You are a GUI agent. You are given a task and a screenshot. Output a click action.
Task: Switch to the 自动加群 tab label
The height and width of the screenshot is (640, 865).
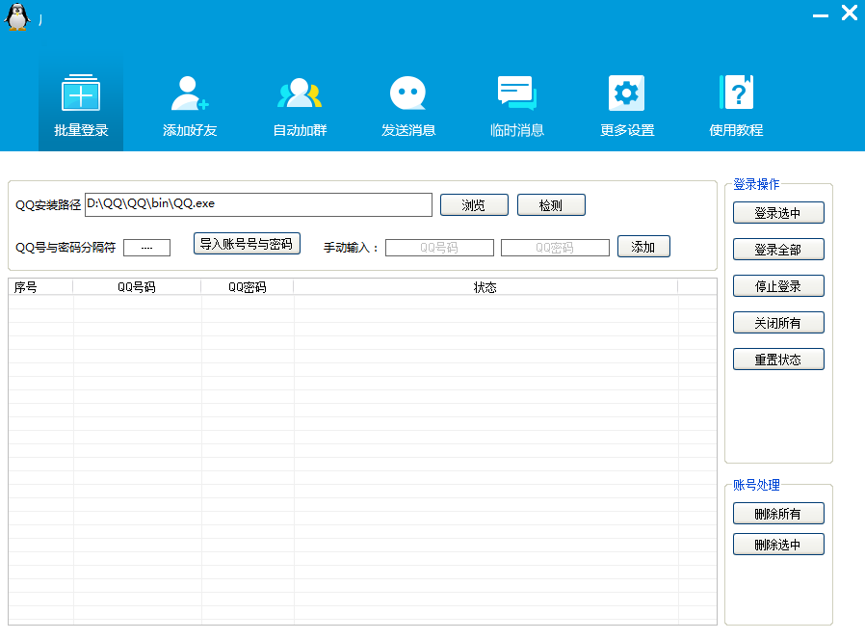[x=301, y=130]
